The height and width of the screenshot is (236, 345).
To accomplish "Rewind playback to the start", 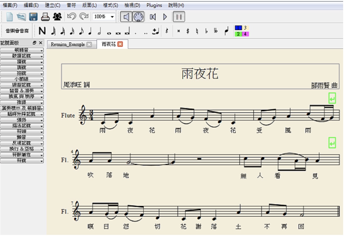I will 153,17.
